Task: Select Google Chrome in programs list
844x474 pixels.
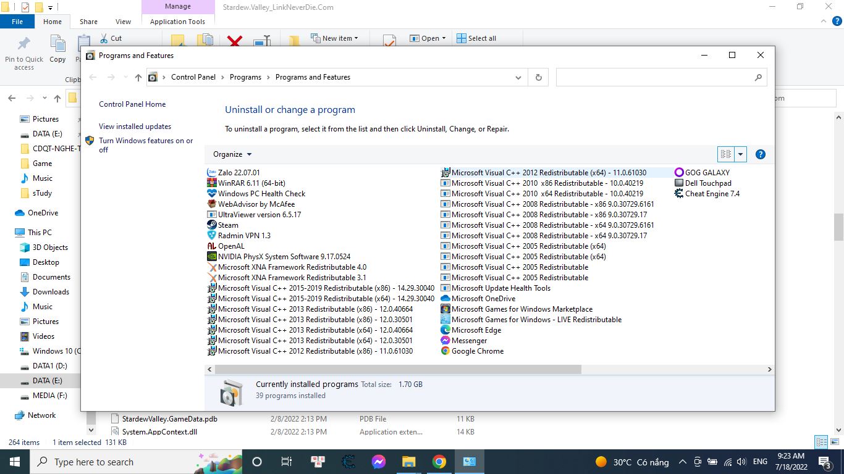Action: [x=477, y=351]
